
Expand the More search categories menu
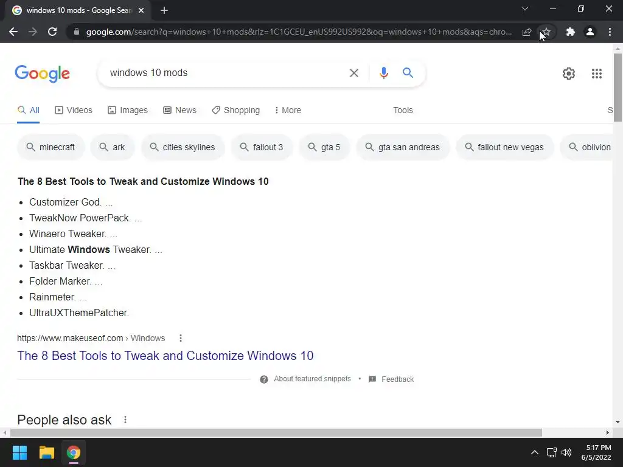click(x=288, y=111)
